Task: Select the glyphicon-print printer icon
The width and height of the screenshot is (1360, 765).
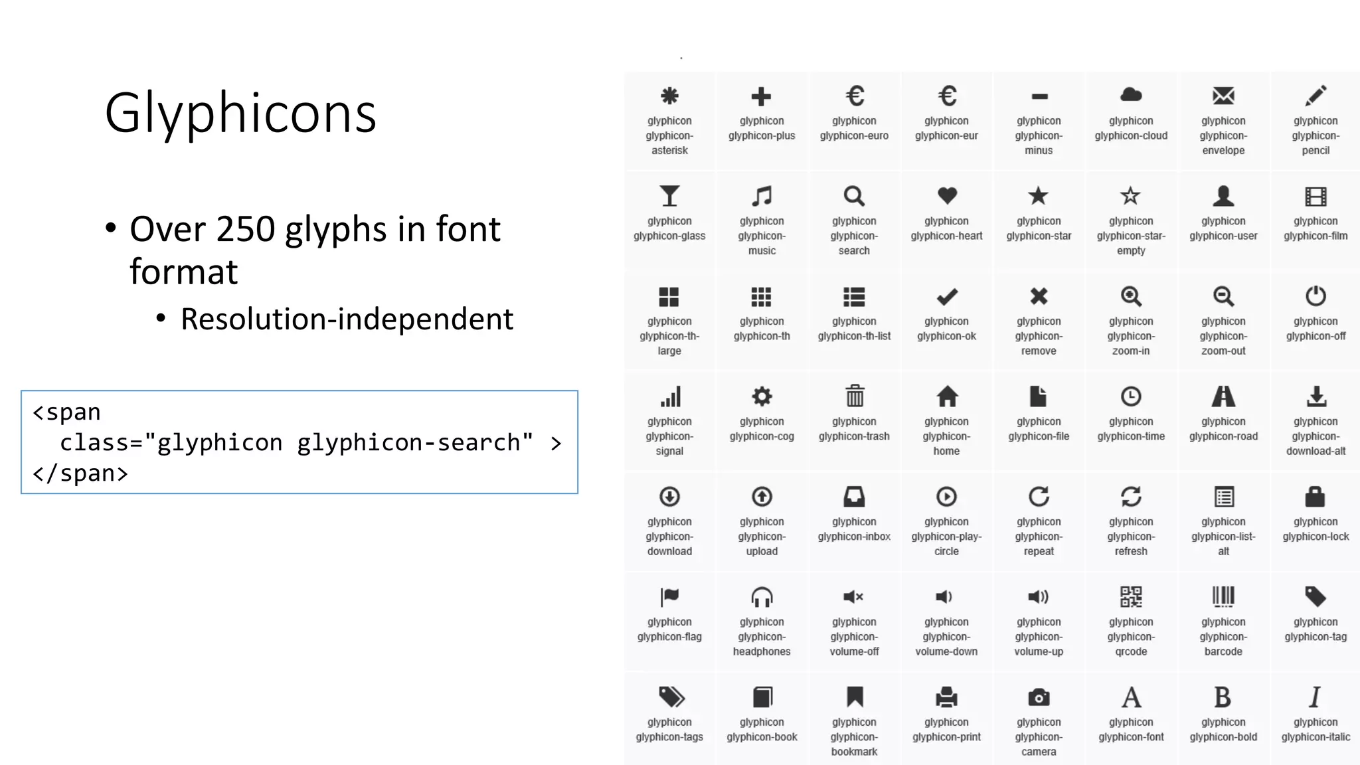Action: coord(946,697)
